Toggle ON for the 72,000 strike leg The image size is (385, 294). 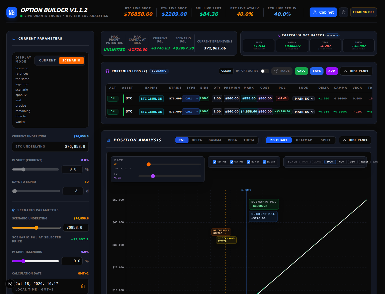pos(113,112)
